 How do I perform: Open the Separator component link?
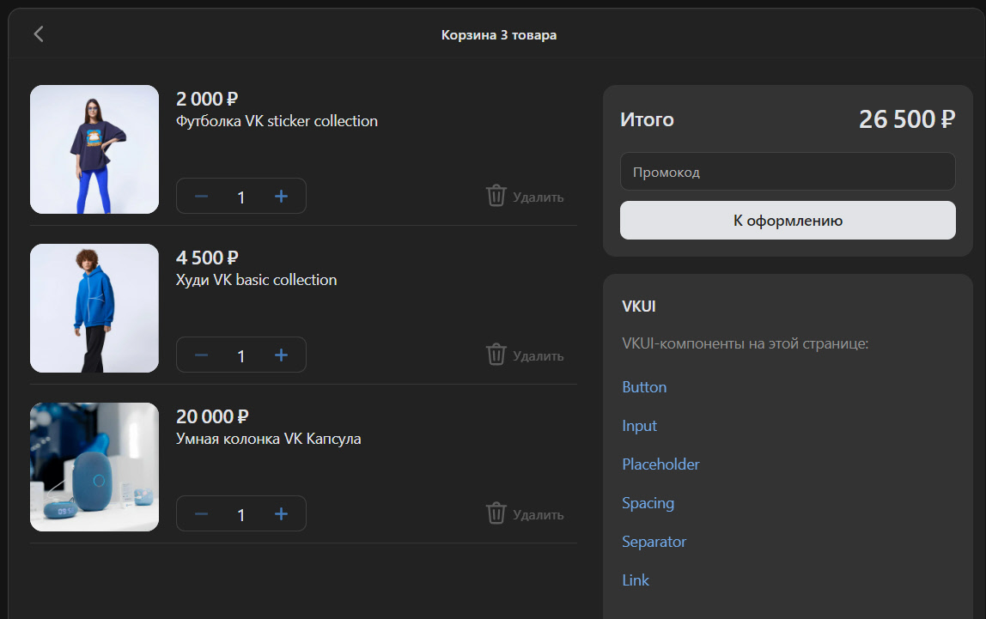[654, 542]
